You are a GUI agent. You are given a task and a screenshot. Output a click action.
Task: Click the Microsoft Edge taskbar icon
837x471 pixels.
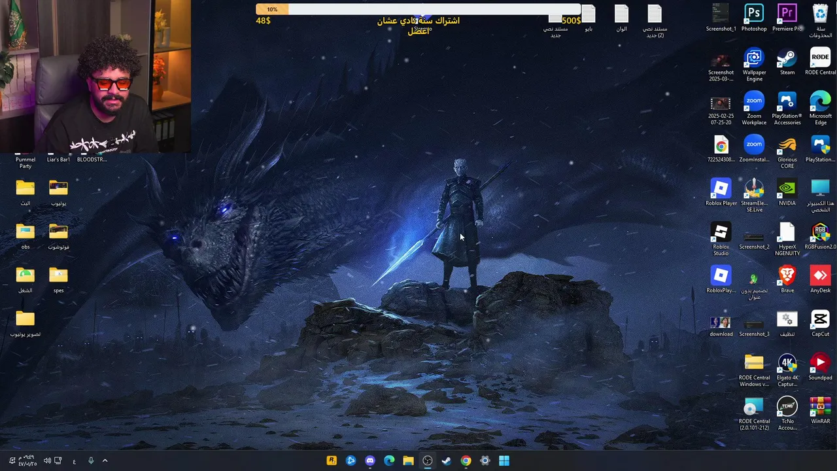(x=389, y=461)
